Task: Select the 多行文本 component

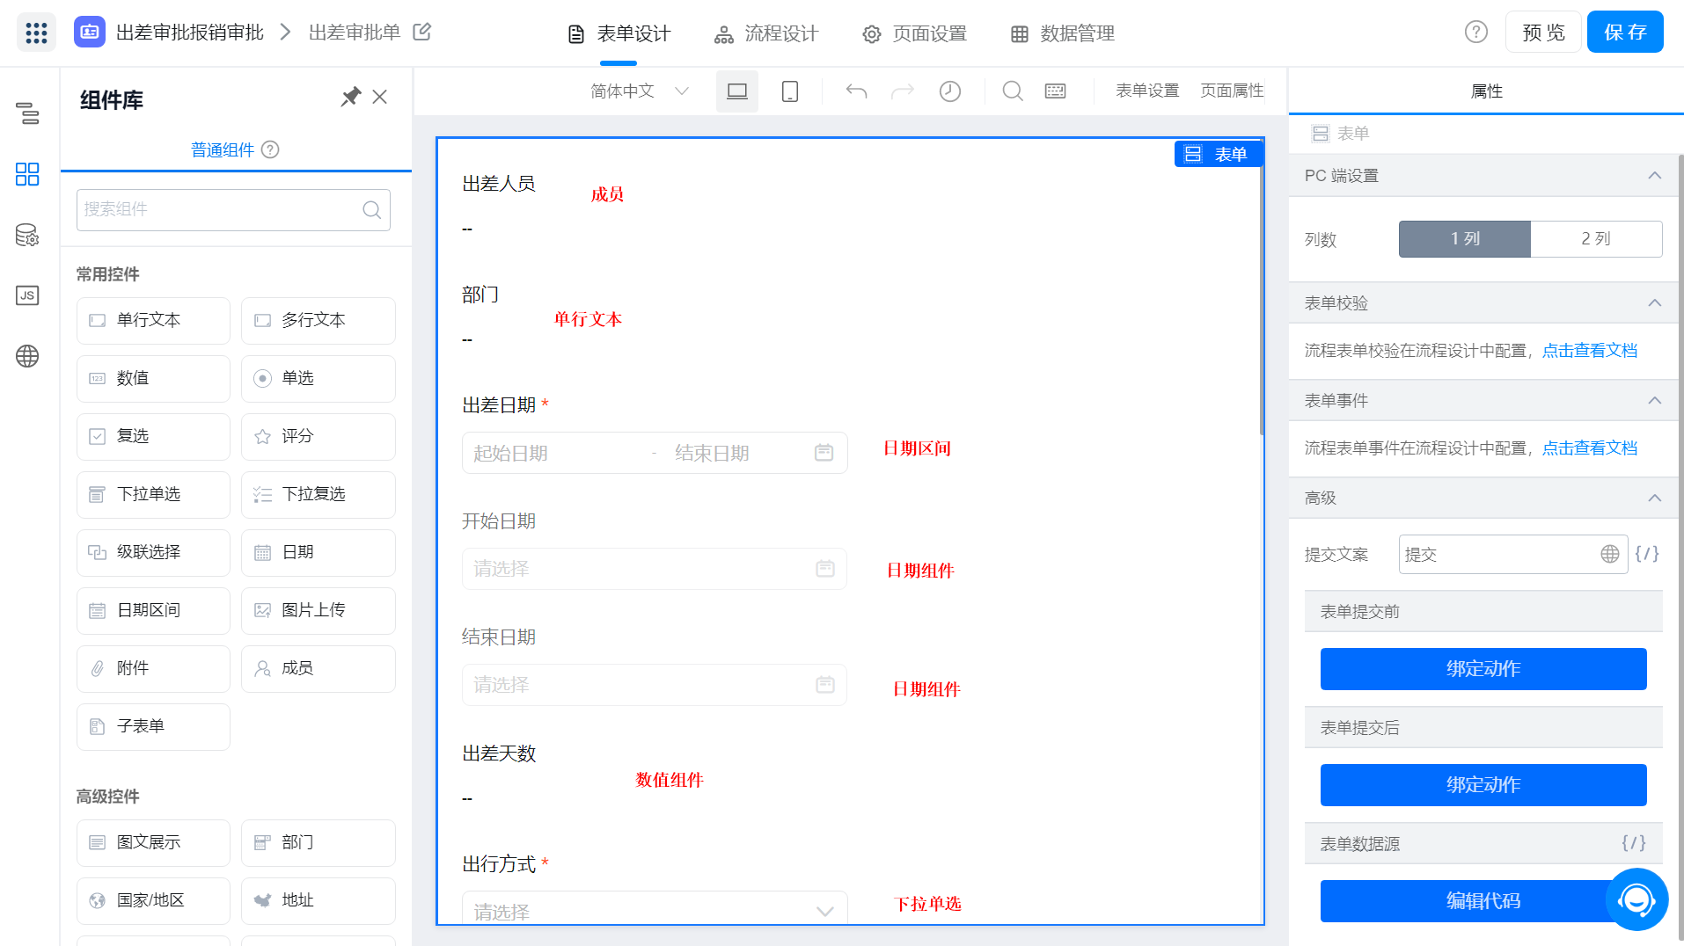Action: tap(318, 320)
